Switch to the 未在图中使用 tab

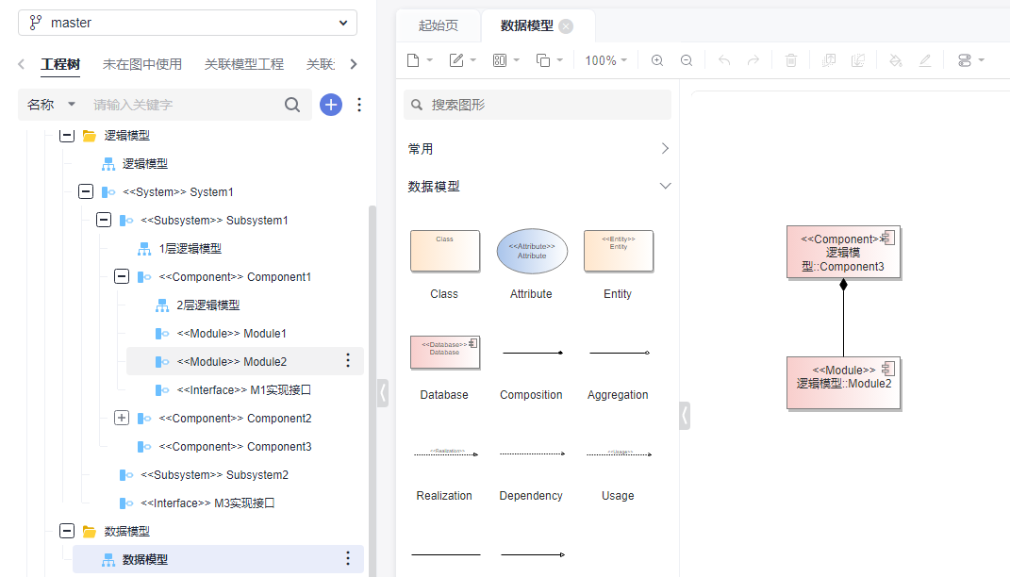(141, 64)
